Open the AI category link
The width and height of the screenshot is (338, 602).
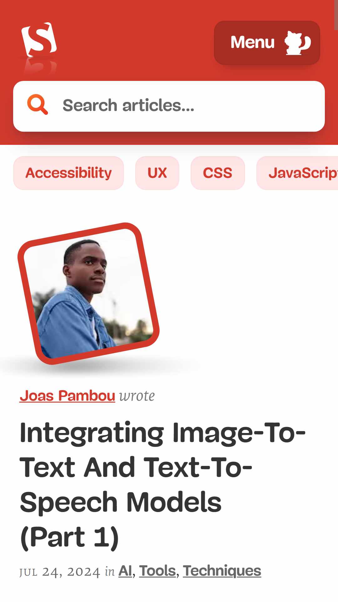point(125,571)
